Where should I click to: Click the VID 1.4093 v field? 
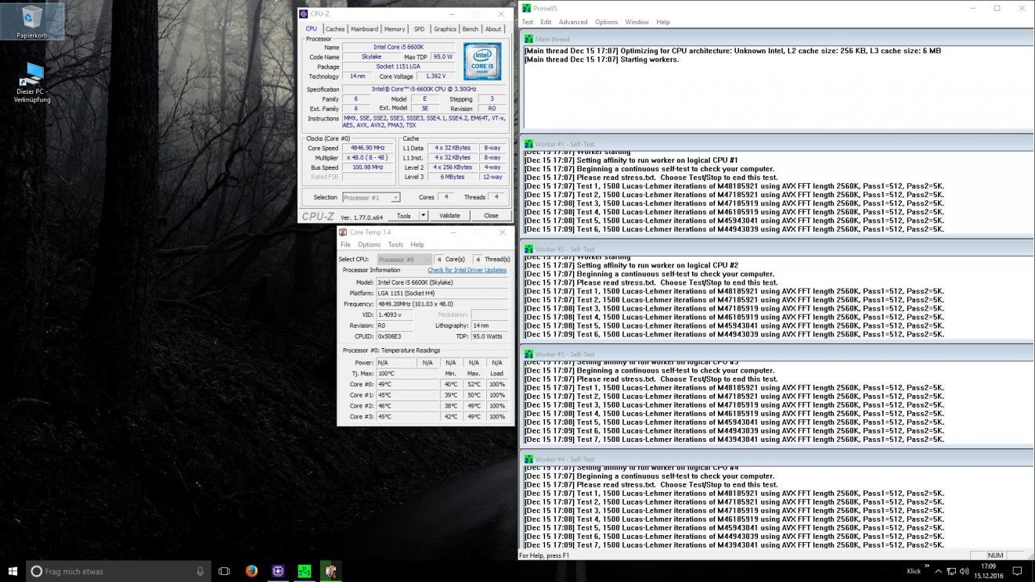pos(395,314)
